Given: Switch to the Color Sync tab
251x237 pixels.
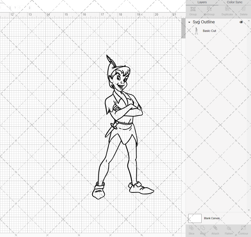Looking at the screenshot, I should point(234,2).
